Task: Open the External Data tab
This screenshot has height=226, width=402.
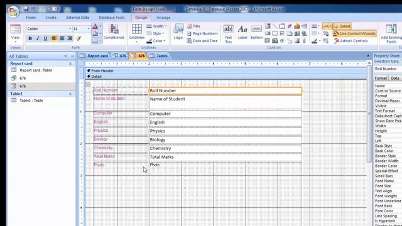Action: 78,18
